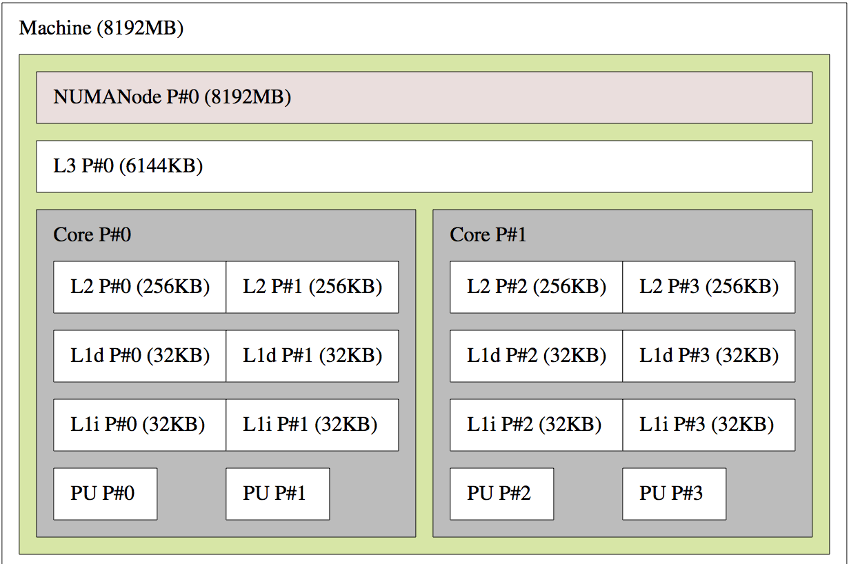Select the Core P#1 label
This screenshot has width=849, height=564.
[488, 235]
